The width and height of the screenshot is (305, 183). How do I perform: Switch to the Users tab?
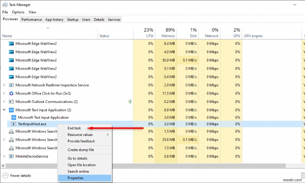(86, 20)
